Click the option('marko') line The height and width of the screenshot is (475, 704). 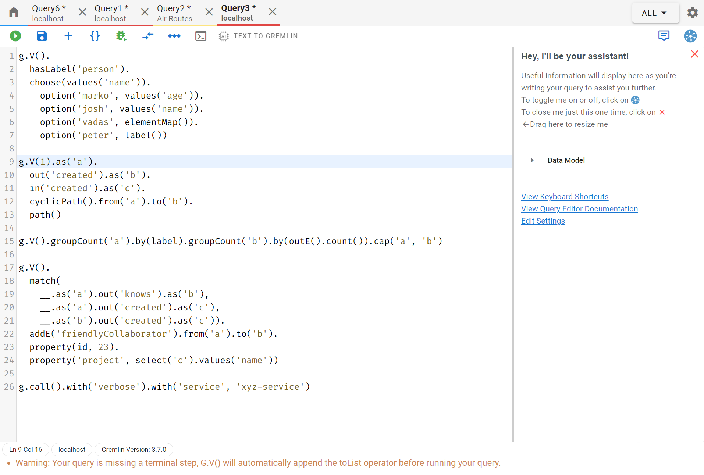click(122, 96)
